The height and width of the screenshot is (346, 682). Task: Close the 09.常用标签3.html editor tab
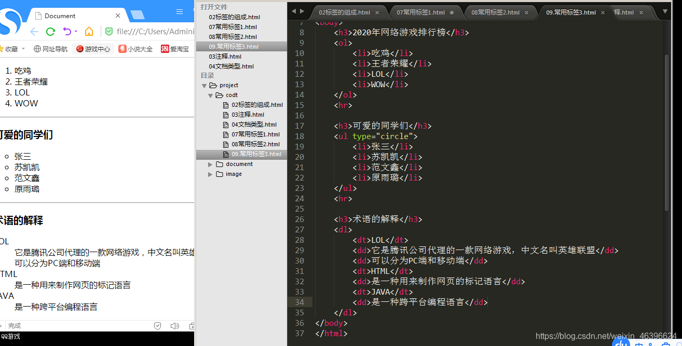(x=604, y=12)
